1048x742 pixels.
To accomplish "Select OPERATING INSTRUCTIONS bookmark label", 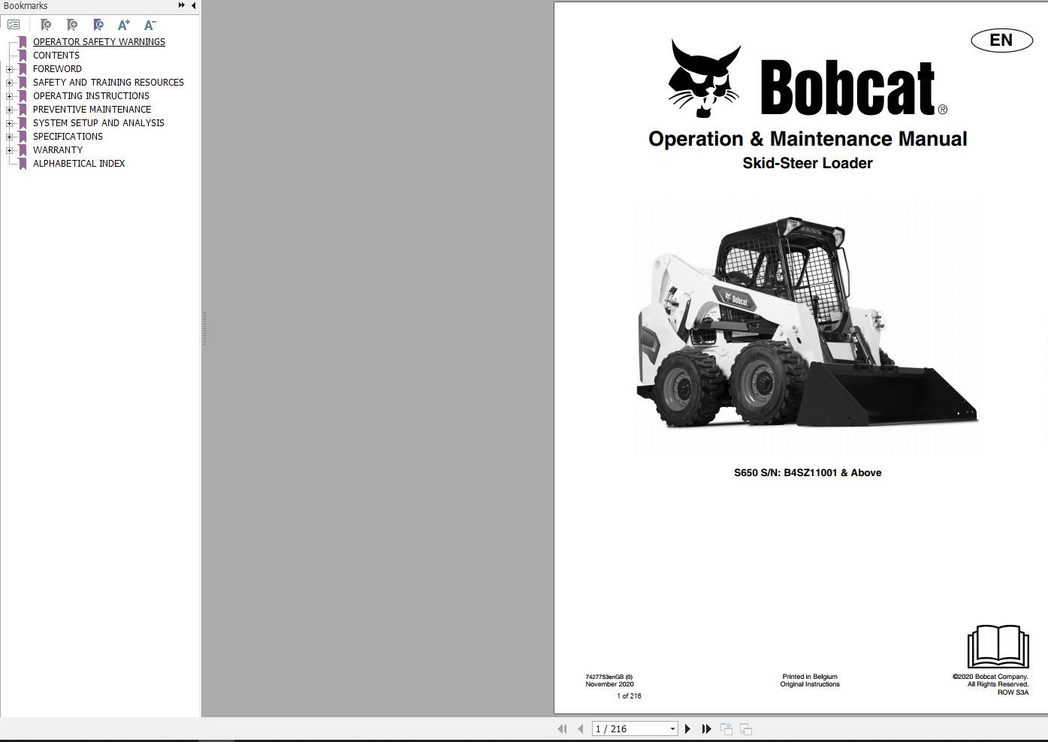I will point(91,96).
